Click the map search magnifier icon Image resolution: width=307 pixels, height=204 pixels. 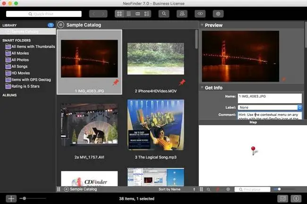[x=208, y=189]
